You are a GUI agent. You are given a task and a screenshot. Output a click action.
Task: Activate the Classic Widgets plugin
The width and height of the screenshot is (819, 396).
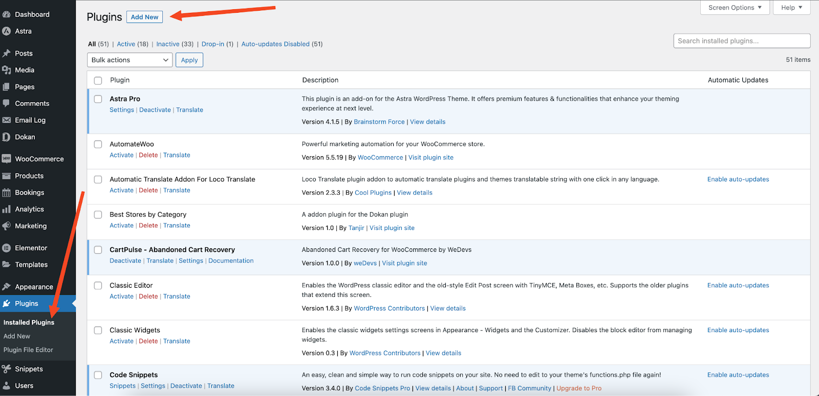121,341
